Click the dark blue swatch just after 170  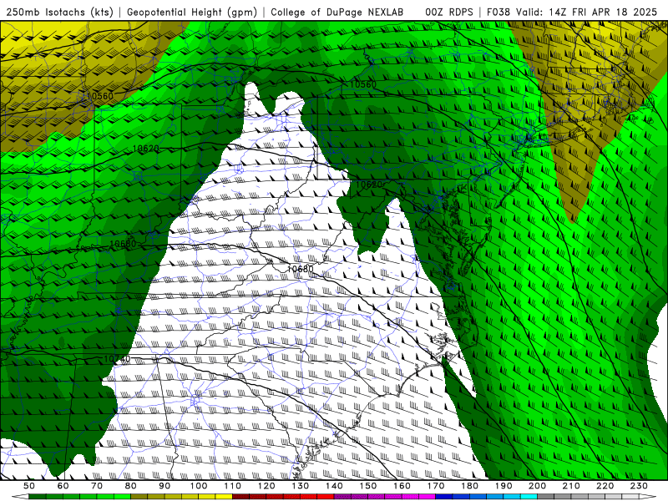444,497
